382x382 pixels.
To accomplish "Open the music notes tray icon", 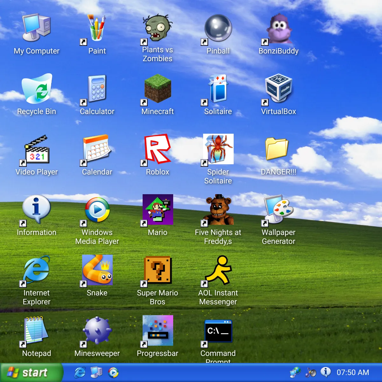I will click(310, 372).
